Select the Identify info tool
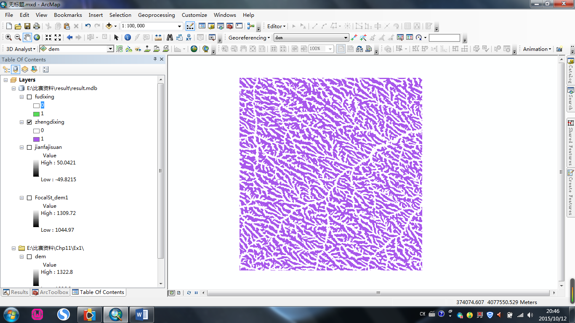This screenshot has height=323, width=575. coord(128,37)
